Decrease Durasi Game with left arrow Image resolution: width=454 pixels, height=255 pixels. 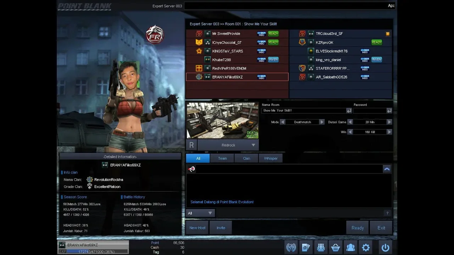pos(350,122)
